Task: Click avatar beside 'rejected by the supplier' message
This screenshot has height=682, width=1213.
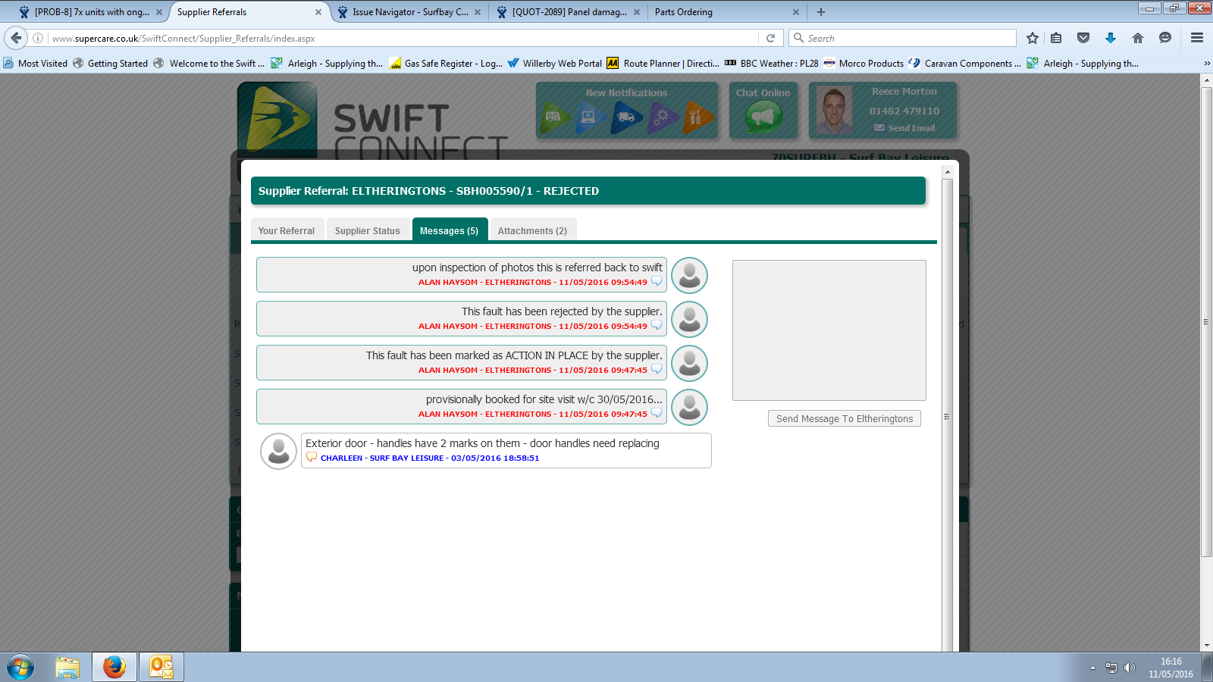Action: pos(689,319)
